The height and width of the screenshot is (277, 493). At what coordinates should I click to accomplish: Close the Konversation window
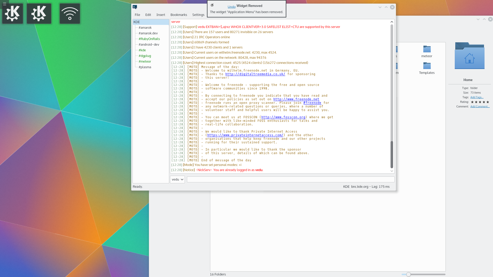392,7
